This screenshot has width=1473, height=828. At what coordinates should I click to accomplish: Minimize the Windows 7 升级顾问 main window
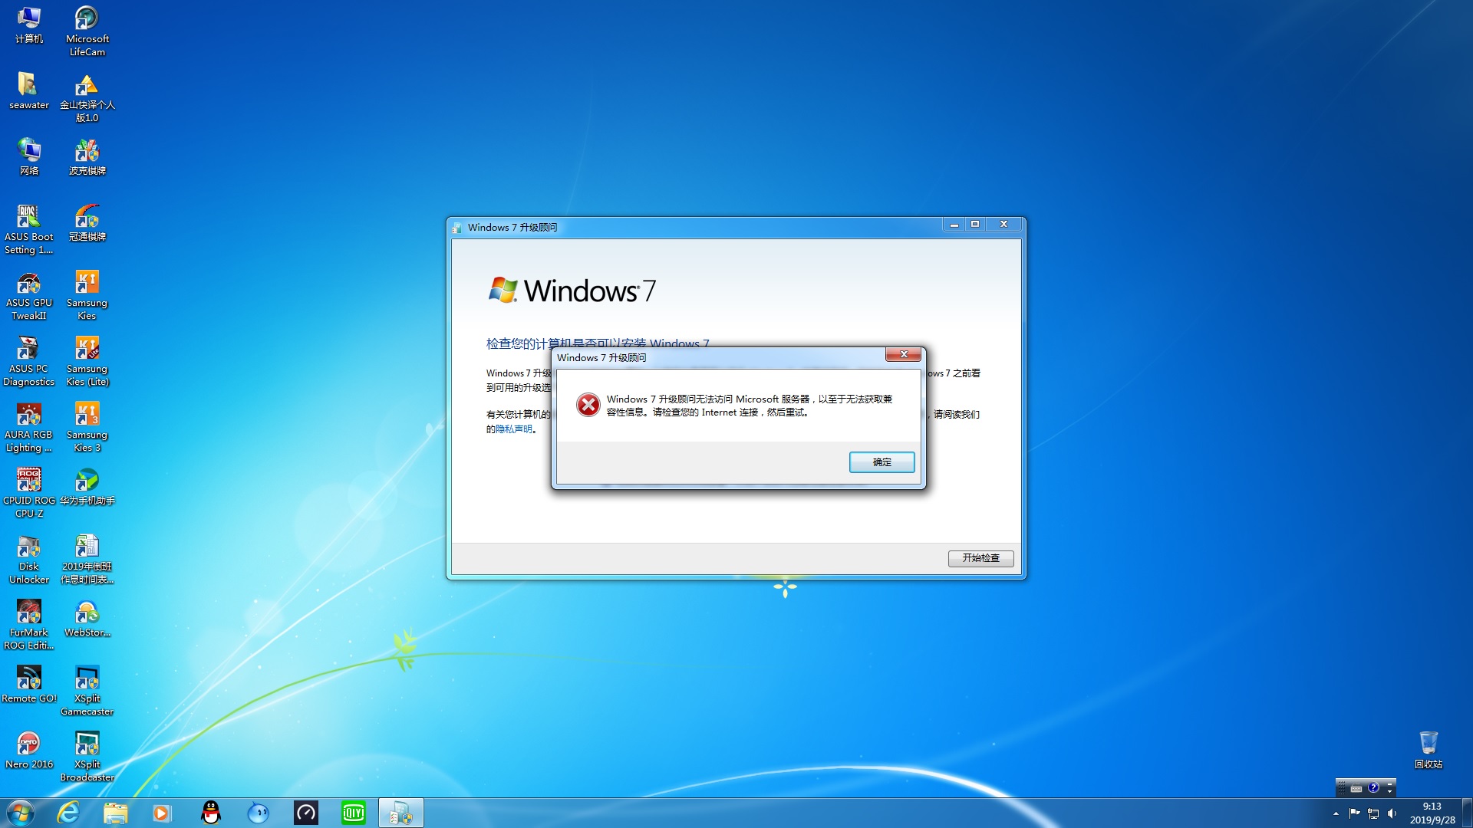954,225
